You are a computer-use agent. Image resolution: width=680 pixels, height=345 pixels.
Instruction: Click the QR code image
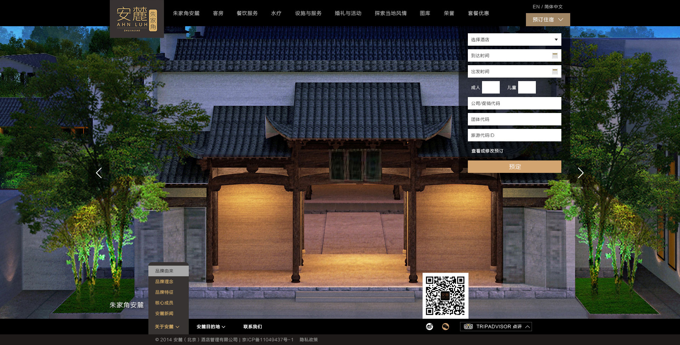click(445, 295)
